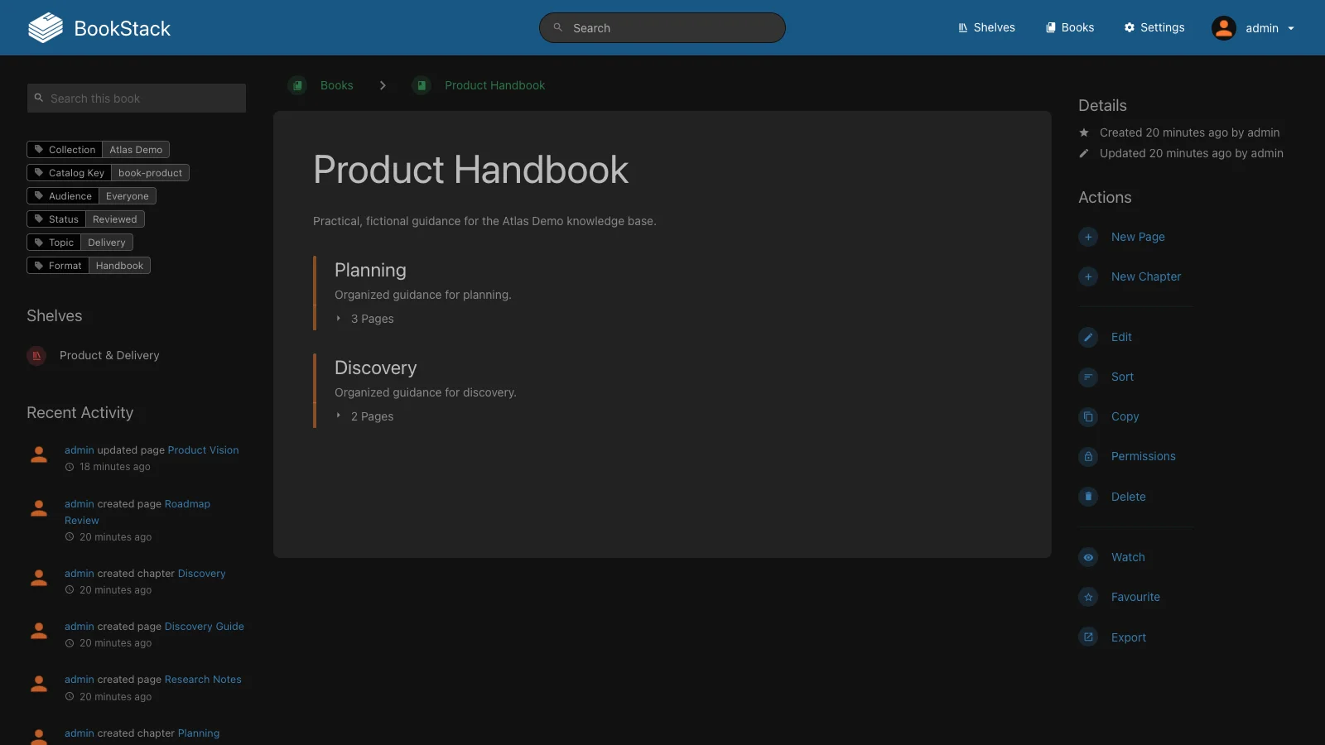This screenshot has width=1325, height=745.
Task: Select Product Handbook in the breadcrumb
Action: [x=494, y=85]
